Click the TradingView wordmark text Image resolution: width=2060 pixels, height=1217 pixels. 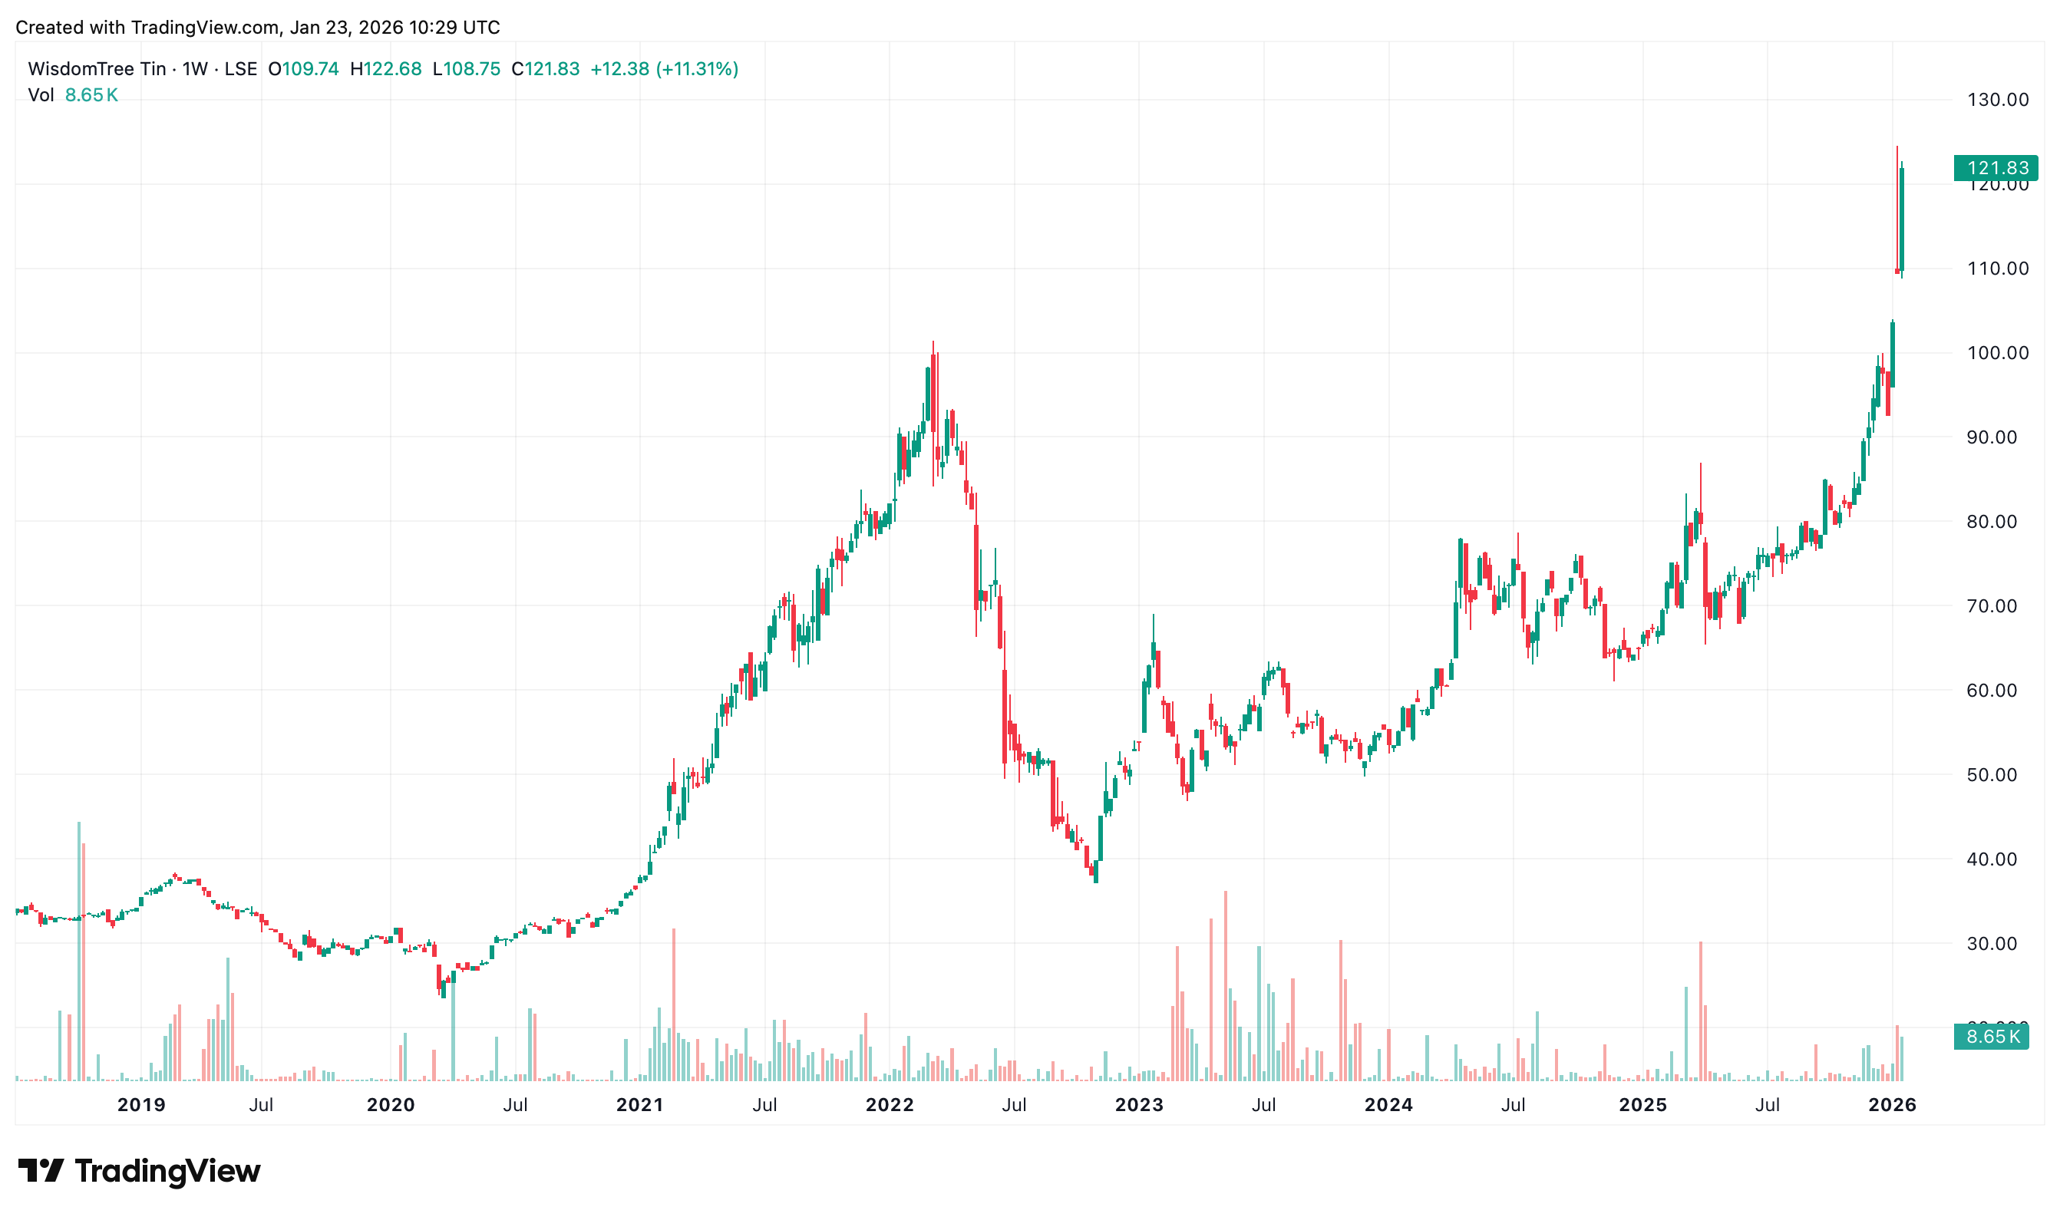pyautogui.click(x=167, y=1170)
